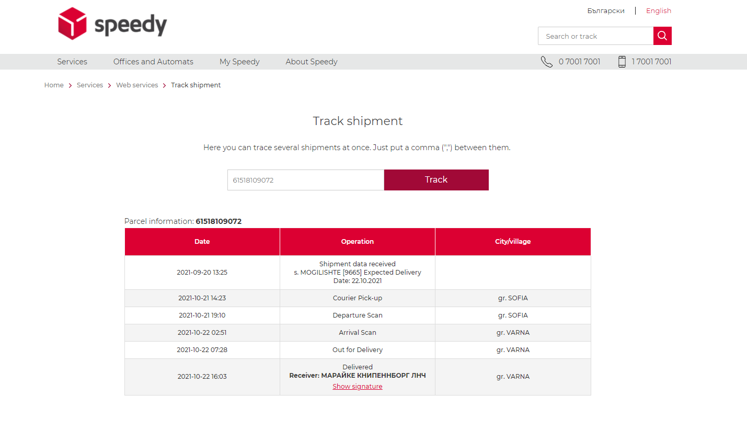Screen dimensions: 747x429
Task: Click phone number 1 7001 7001
Action: point(651,62)
